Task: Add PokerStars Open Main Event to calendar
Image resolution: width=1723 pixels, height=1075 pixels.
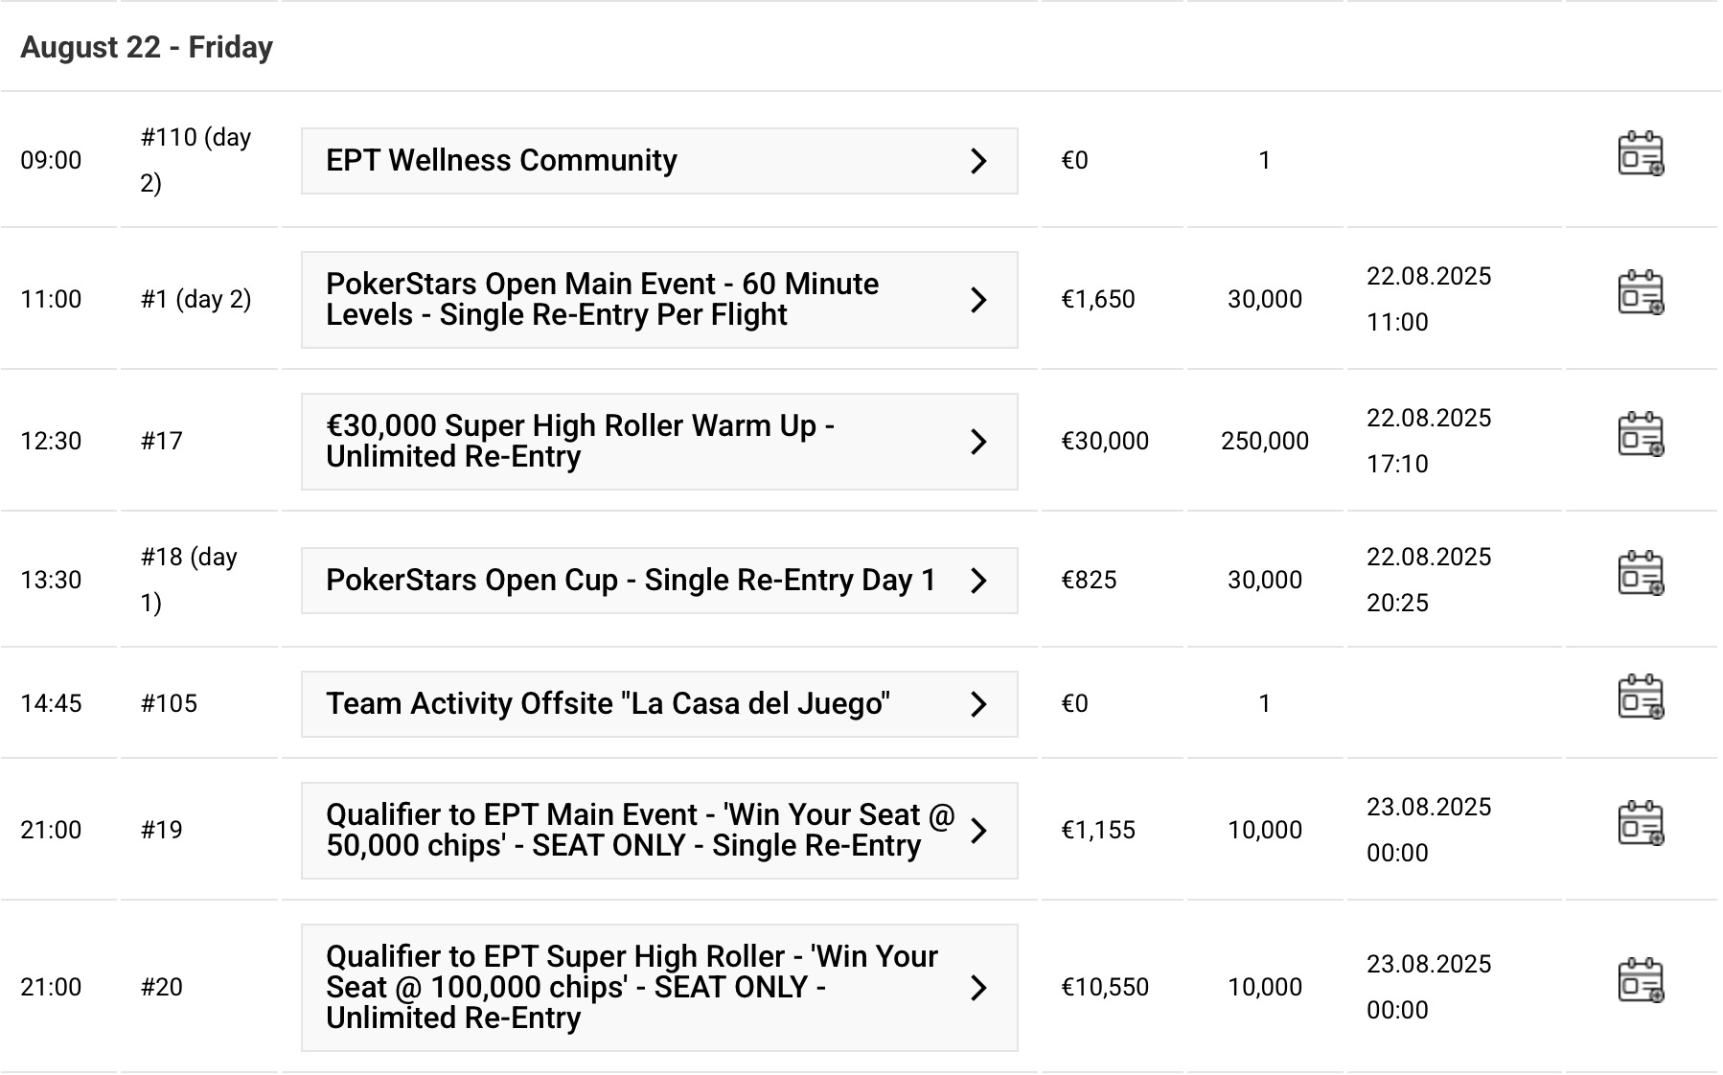Action: pos(1641,293)
